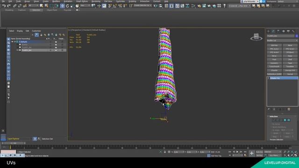Switch to the Freeform ribbon tab
This screenshot has width=299, height=168.
pyautogui.click(x=22, y=10)
